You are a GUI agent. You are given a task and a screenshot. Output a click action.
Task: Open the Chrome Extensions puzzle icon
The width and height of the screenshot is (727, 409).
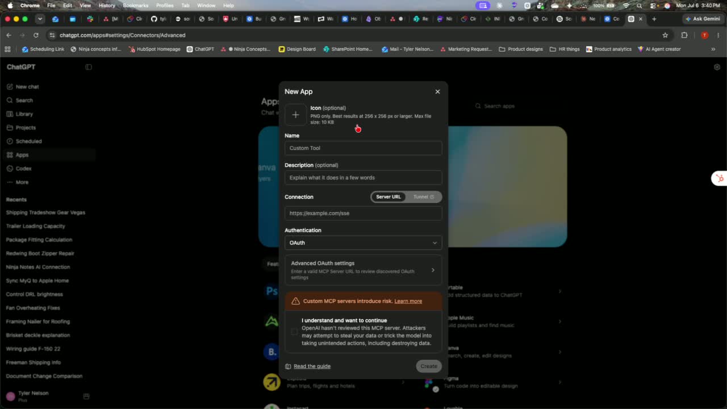[x=684, y=35]
